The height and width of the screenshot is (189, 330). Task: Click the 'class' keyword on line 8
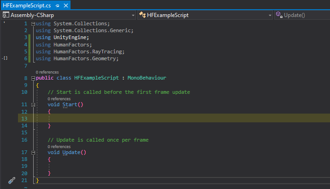tap(64, 78)
